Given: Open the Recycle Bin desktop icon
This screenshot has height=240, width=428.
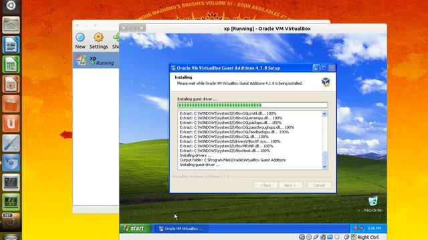Looking at the screenshot, I should 373,205.
